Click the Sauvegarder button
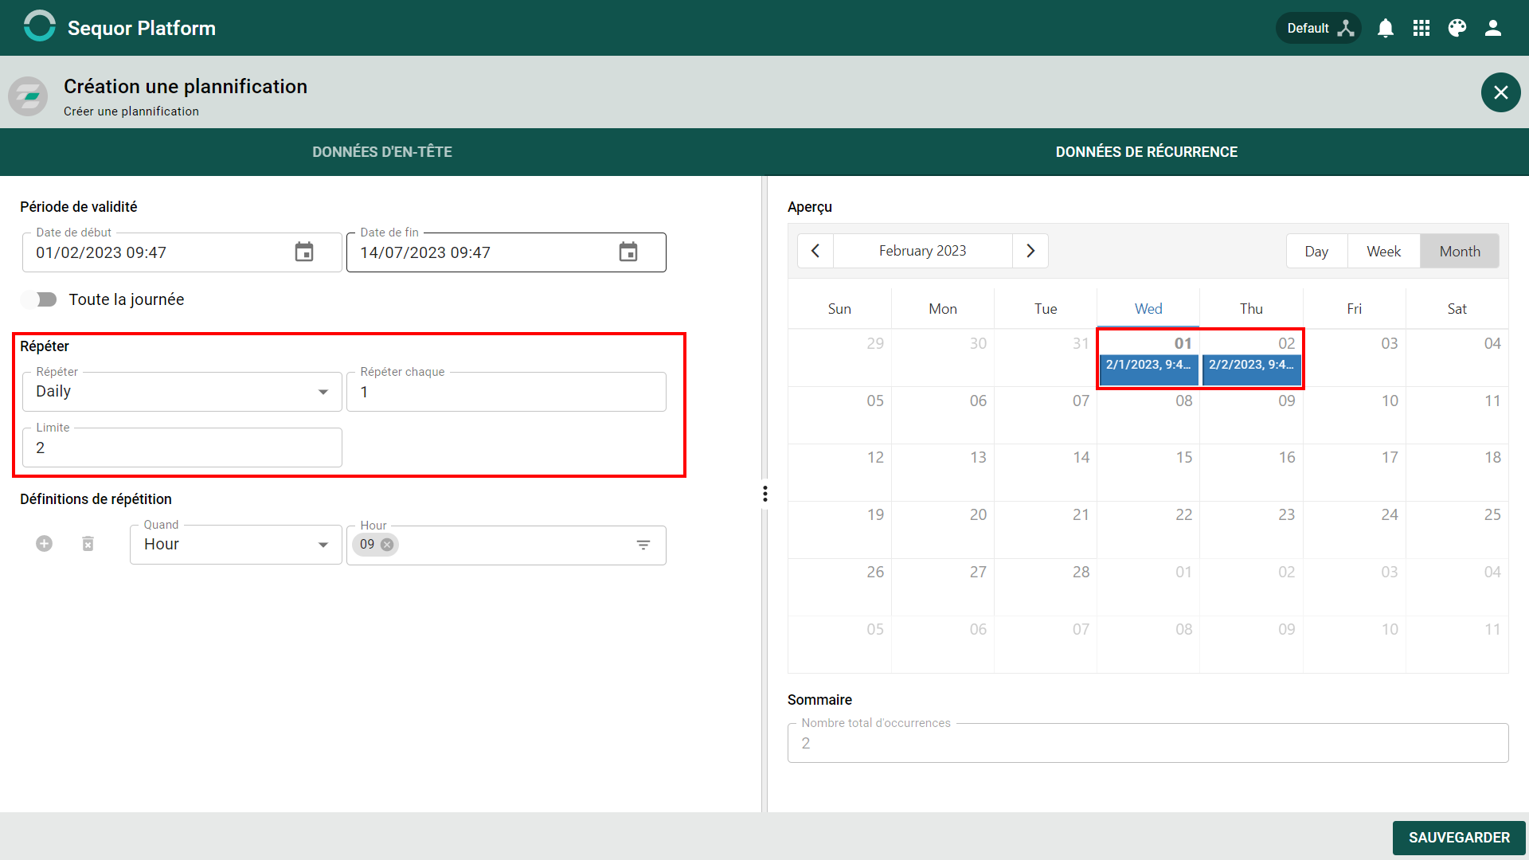 pyautogui.click(x=1459, y=838)
